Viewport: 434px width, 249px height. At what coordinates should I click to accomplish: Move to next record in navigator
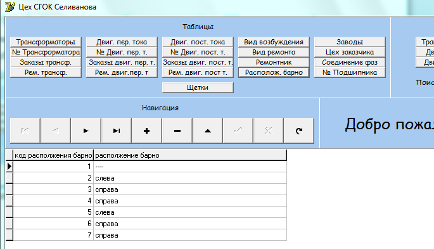pyautogui.click(x=86, y=131)
